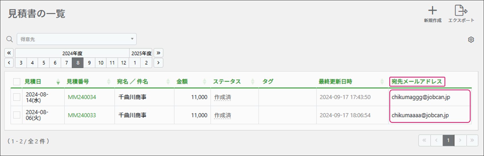Click the 新規作成 plus icon

pyautogui.click(x=433, y=11)
